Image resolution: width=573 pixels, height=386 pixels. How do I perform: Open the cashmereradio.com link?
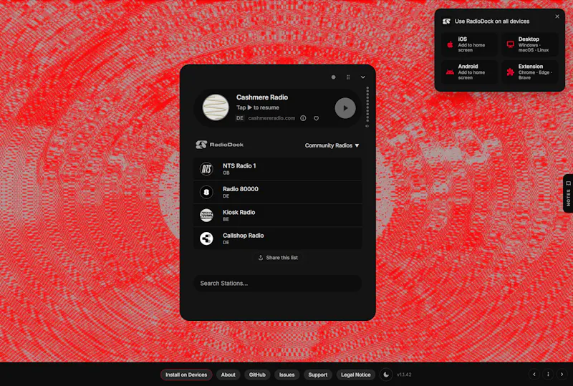[x=271, y=118]
